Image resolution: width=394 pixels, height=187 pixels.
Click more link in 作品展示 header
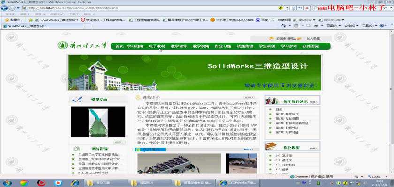point(248,149)
